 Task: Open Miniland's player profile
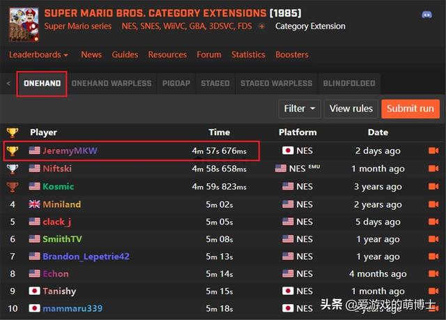(x=62, y=204)
